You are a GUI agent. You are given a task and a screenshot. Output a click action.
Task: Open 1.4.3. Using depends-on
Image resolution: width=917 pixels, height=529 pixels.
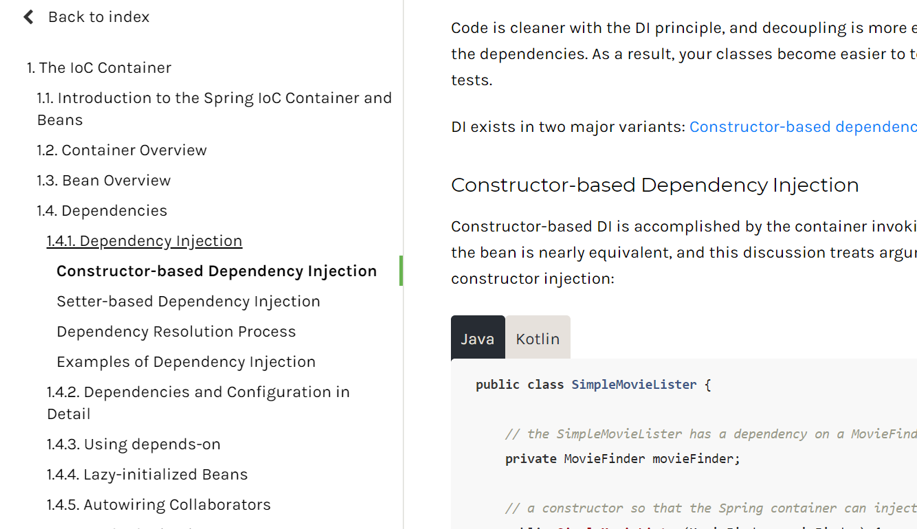133,444
